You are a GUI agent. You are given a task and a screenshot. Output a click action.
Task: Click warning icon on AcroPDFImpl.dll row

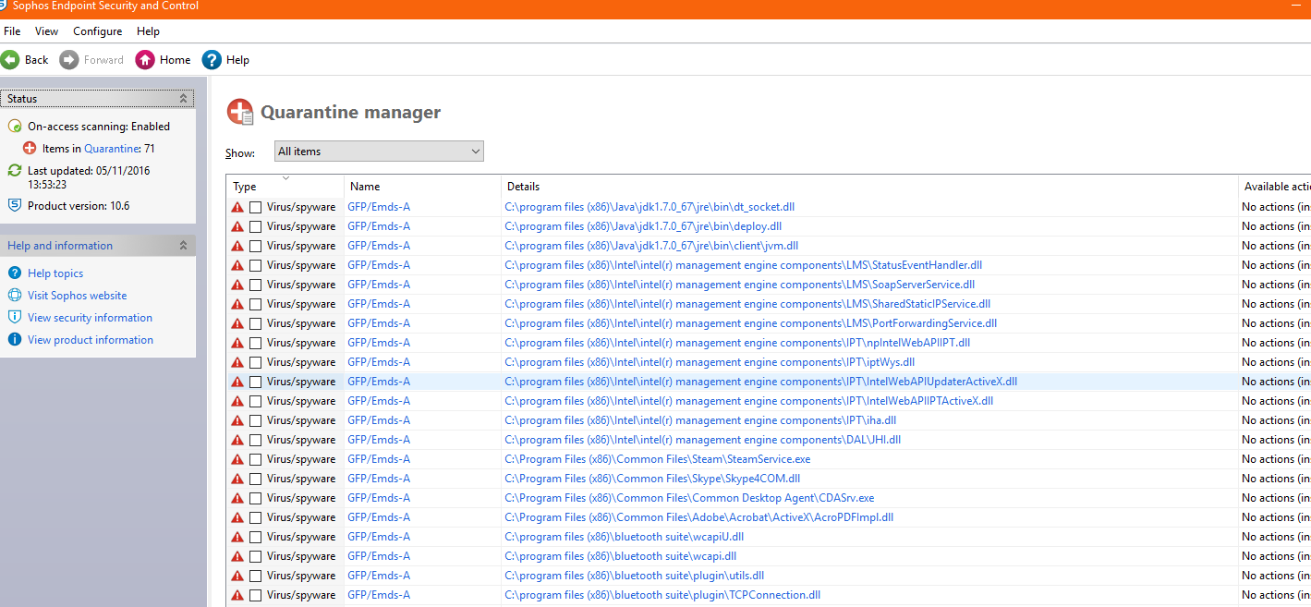click(x=237, y=517)
